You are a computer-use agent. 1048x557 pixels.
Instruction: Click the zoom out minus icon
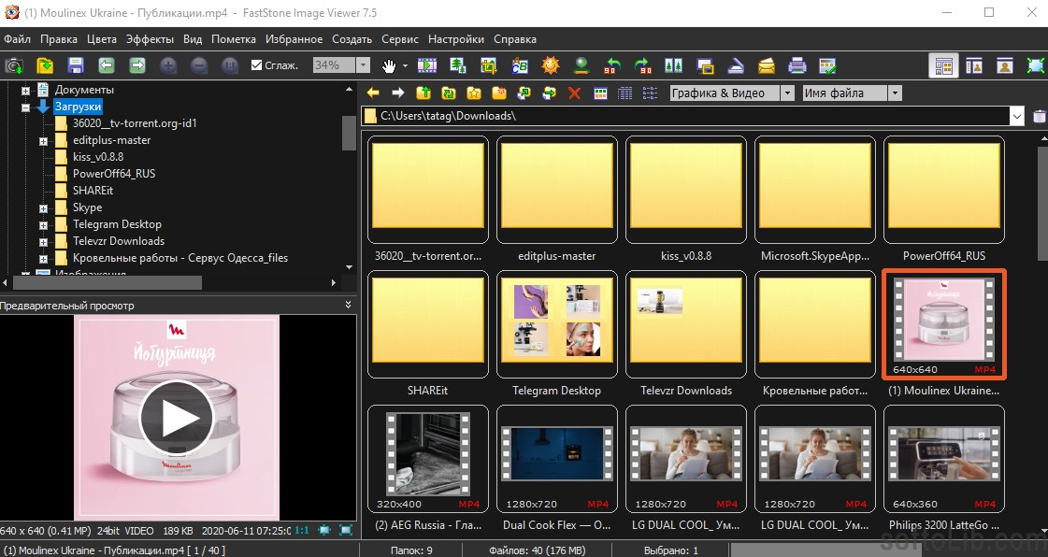[198, 65]
